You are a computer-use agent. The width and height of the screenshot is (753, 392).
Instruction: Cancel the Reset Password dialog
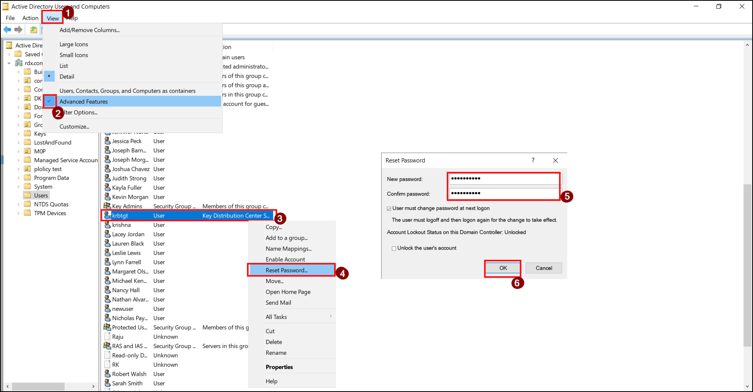544,268
